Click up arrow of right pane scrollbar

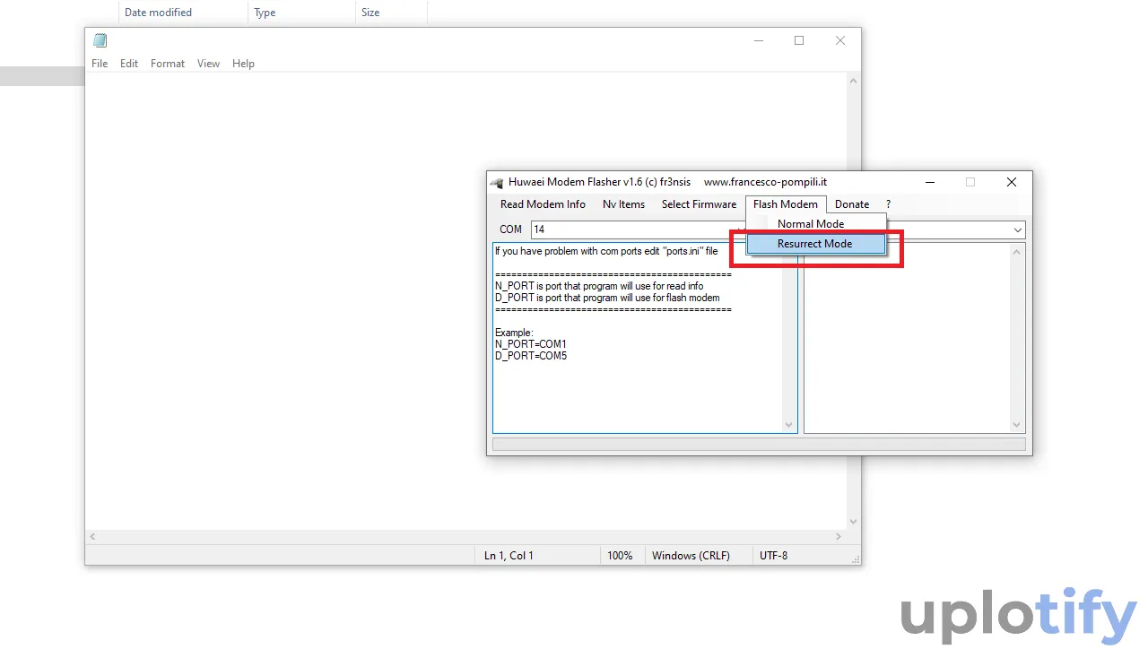pyautogui.click(x=1017, y=252)
